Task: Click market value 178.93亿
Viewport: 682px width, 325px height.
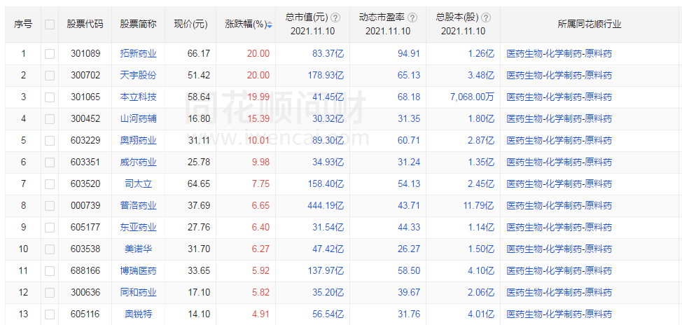Action: click(324, 75)
